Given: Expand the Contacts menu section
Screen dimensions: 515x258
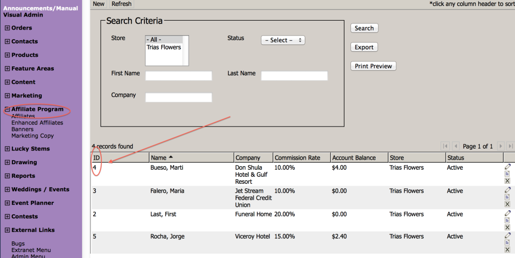Looking at the screenshot, I should click(7, 41).
